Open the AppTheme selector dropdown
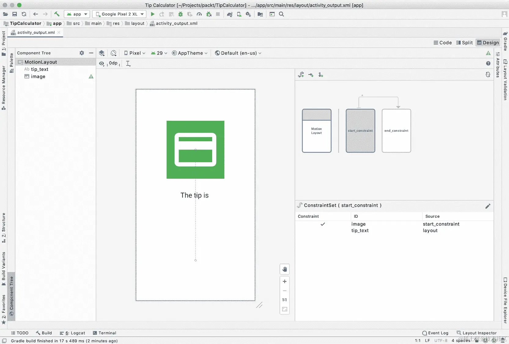The width and height of the screenshot is (509, 344). pyautogui.click(x=190, y=53)
